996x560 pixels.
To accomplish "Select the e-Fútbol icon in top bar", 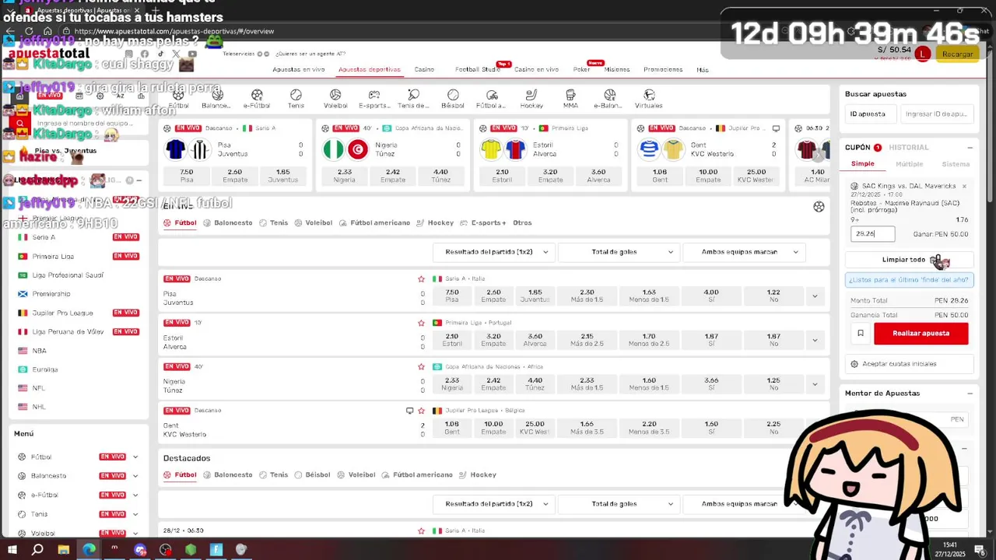I will [x=257, y=99].
